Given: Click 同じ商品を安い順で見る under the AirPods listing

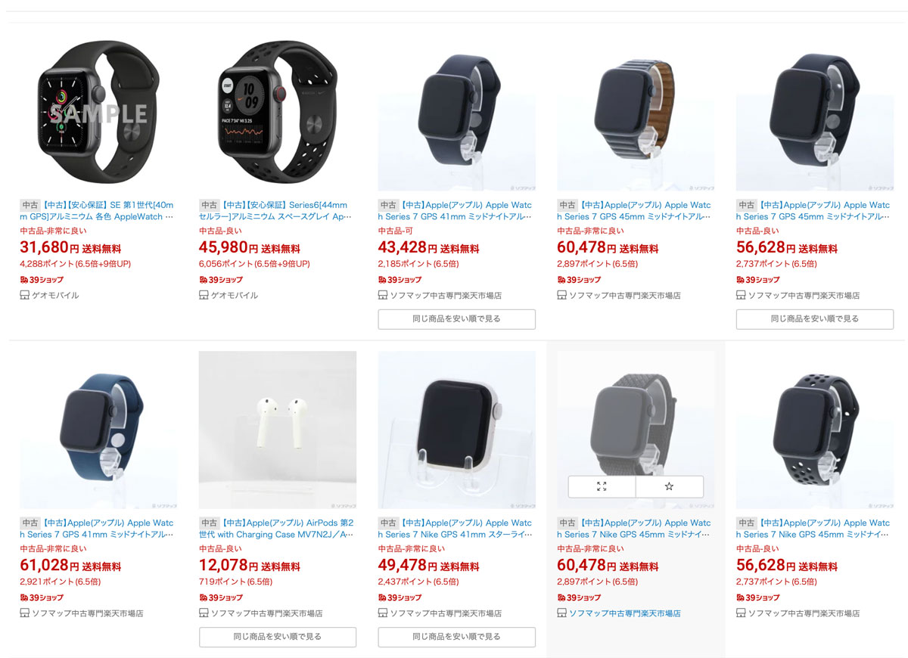Looking at the screenshot, I should [278, 637].
